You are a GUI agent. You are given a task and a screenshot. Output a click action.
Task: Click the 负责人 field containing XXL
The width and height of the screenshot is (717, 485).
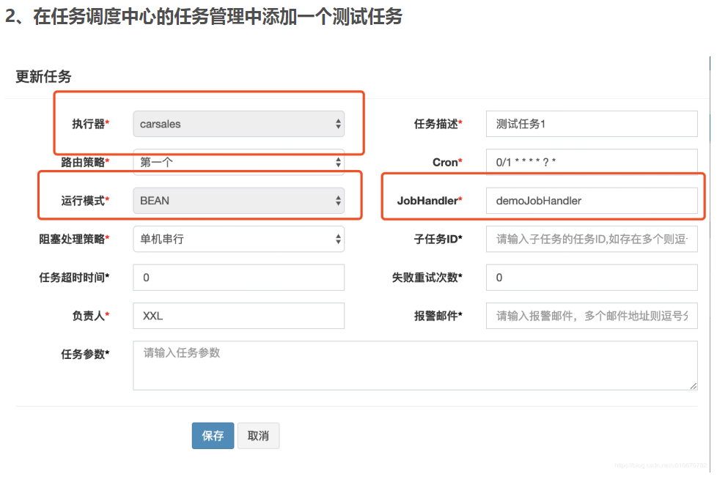coord(238,316)
